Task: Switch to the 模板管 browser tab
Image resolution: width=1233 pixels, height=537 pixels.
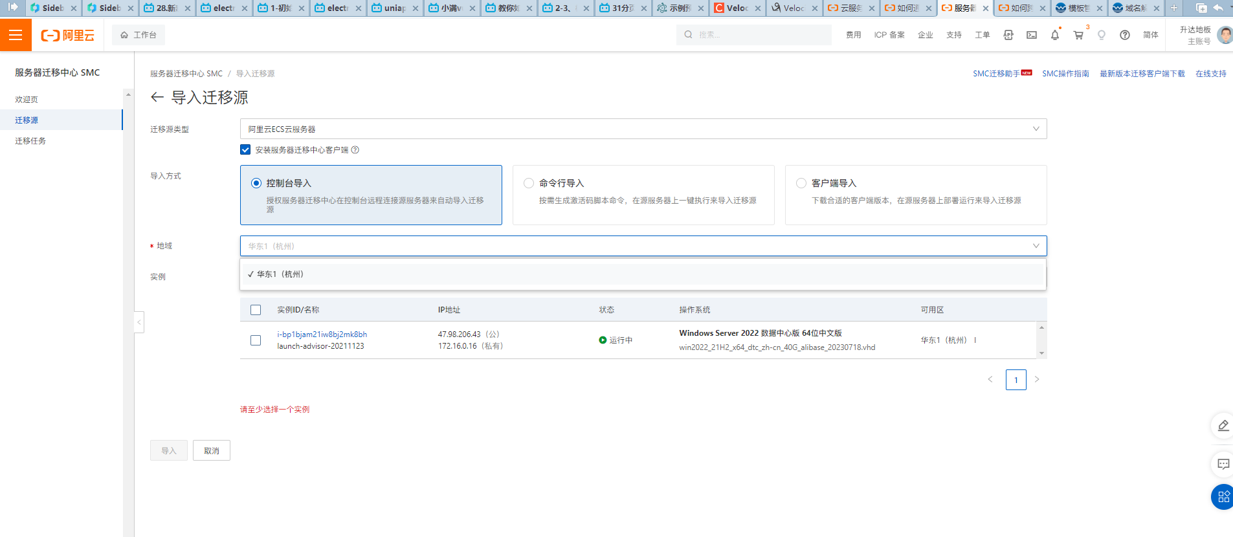Action: (1078, 8)
